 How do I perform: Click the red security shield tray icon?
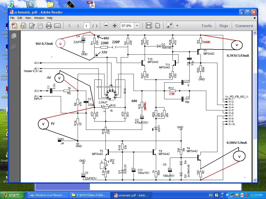pyautogui.click(x=247, y=195)
